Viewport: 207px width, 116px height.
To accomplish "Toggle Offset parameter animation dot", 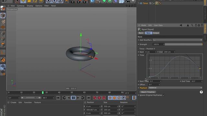I will 138,84.
